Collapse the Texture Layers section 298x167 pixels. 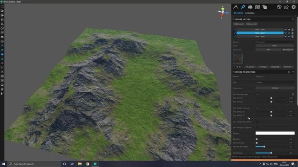pos(293,19)
